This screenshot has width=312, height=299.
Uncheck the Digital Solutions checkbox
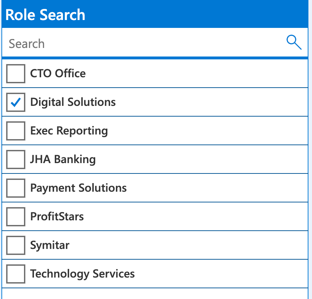16,102
